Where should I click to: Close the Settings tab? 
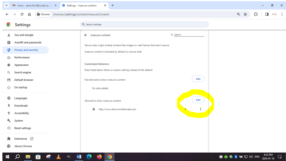pyautogui.click(x=105, y=5)
